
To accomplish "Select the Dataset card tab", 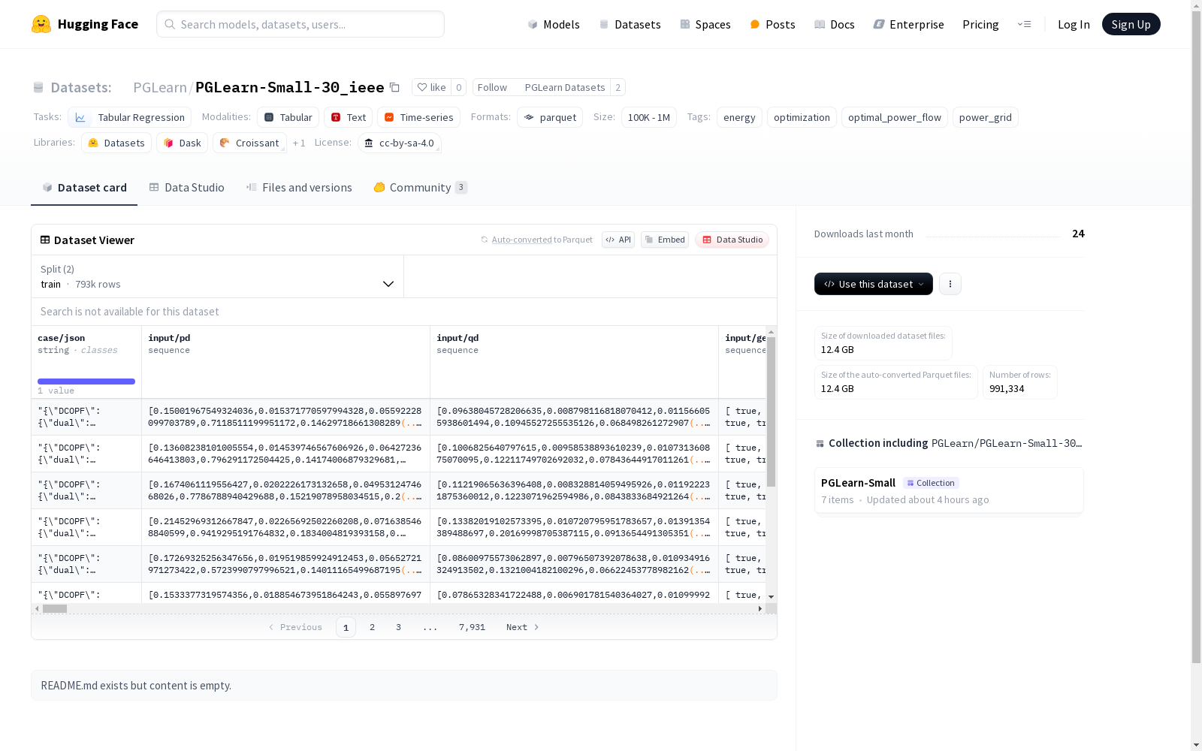I will pos(84,187).
